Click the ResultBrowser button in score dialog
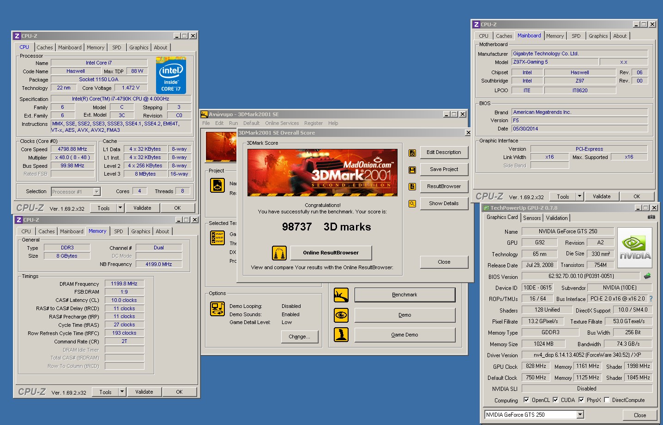This screenshot has width=663, height=425. click(444, 186)
